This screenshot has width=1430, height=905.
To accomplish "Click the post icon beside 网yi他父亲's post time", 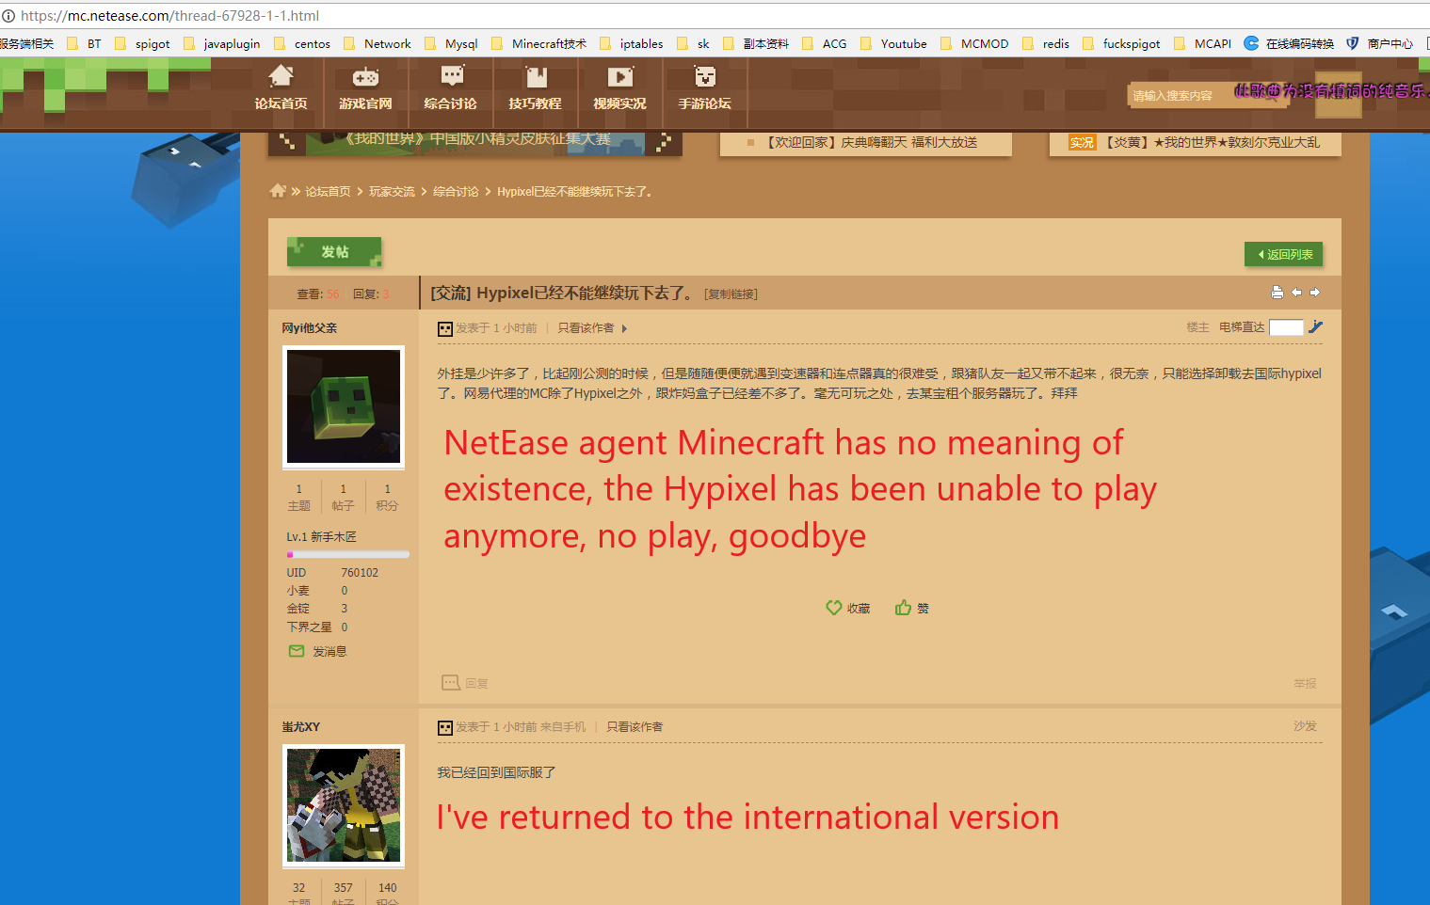I will pos(445,329).
